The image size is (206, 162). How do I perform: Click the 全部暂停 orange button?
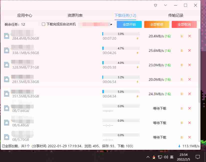157,24
